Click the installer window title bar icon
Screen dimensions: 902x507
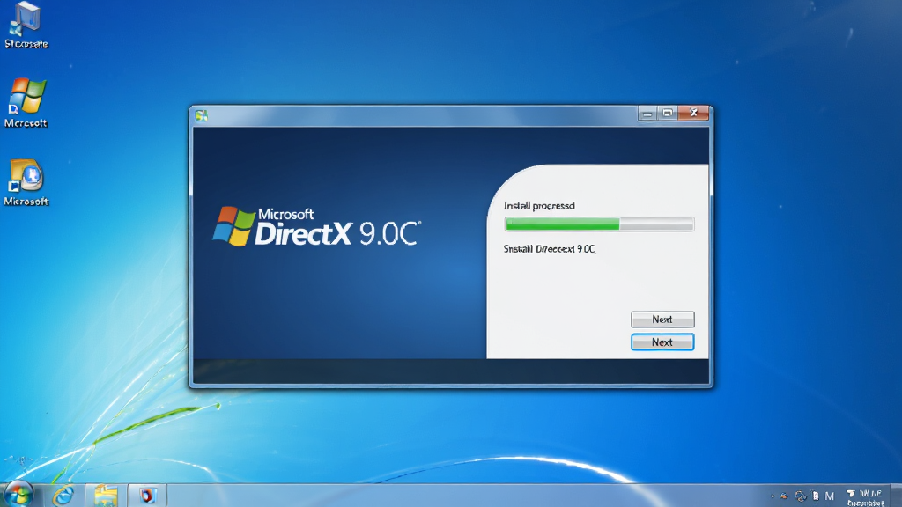(x=202, y=115)
